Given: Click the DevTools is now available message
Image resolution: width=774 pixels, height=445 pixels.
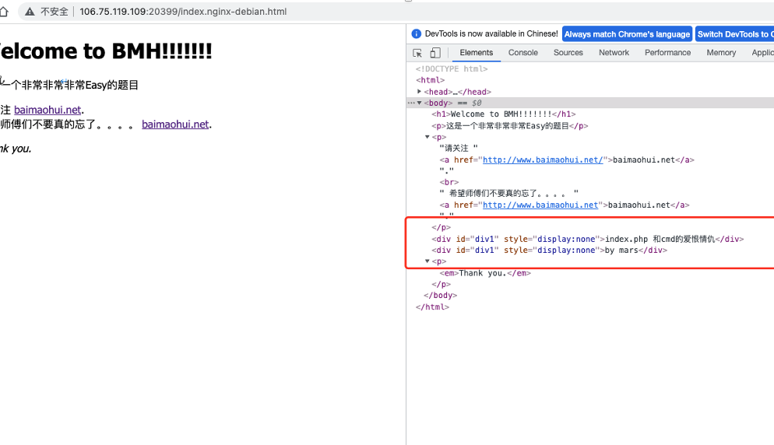Looking at the screenshot, I should pyautogui.click(x=491, y=33).
